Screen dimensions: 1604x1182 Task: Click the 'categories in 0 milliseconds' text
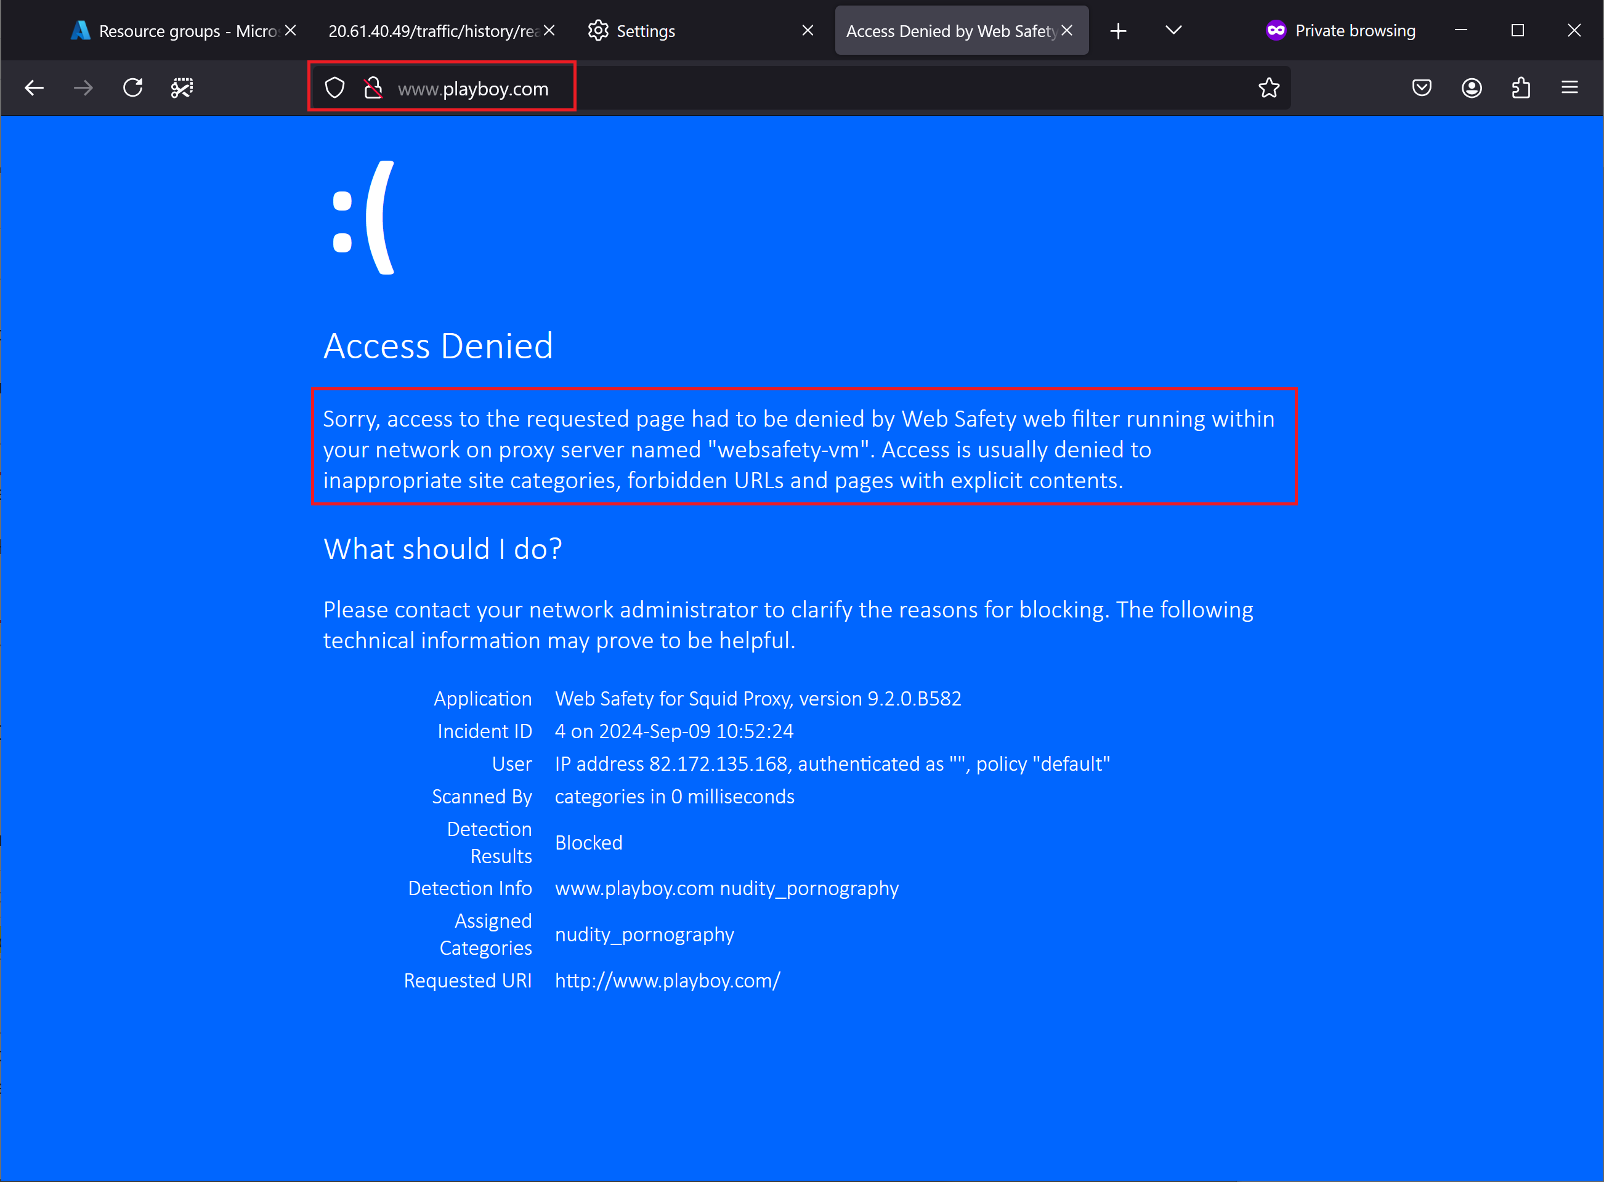click(674, 797)
